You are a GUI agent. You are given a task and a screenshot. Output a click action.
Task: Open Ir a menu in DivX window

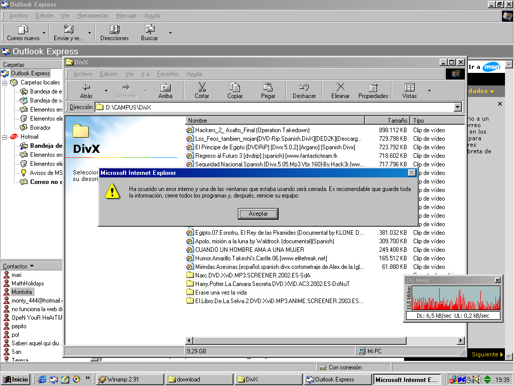[145, 74]
